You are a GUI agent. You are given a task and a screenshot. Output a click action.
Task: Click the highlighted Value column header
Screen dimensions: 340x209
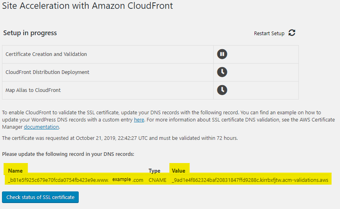point(179,171)
